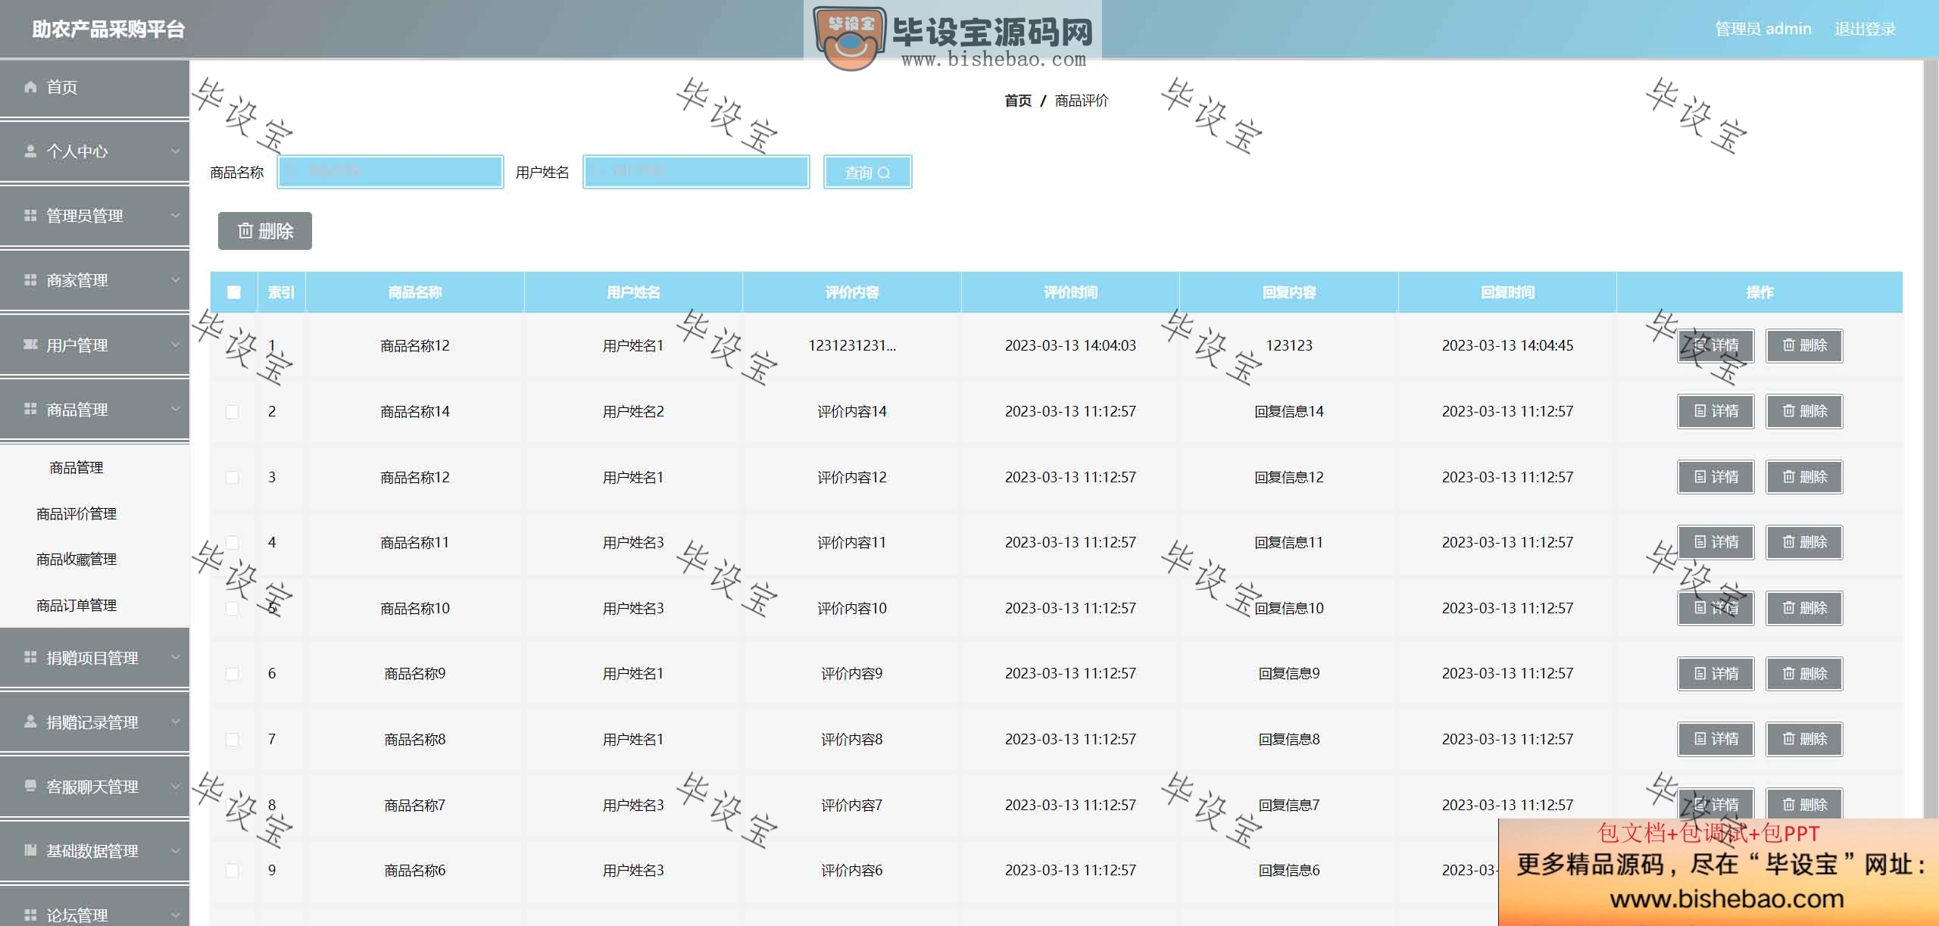The image size is (1939, 926).
Task: Click the trash icon in row 1 (1231231231...)
Action: 1789,345
